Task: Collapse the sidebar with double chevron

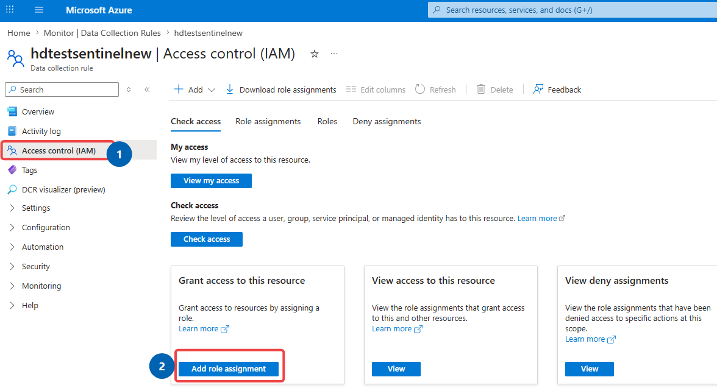Action: pos(147,90)
